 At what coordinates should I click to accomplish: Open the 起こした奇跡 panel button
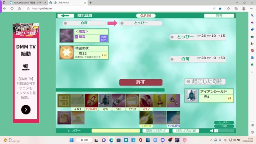(205, 82)
